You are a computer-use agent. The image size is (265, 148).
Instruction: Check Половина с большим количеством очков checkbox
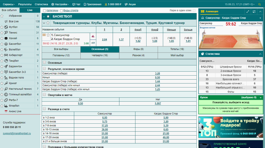[45, 146]
